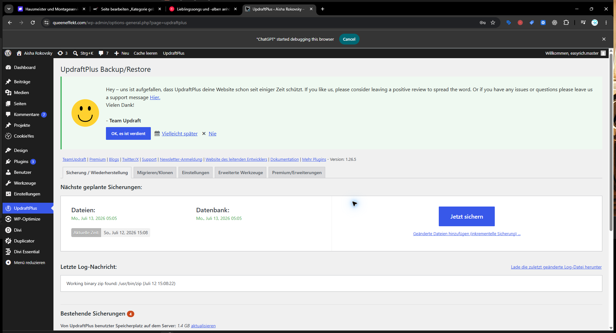Open Projekte in the sidebar

click(x=22, y=125)
